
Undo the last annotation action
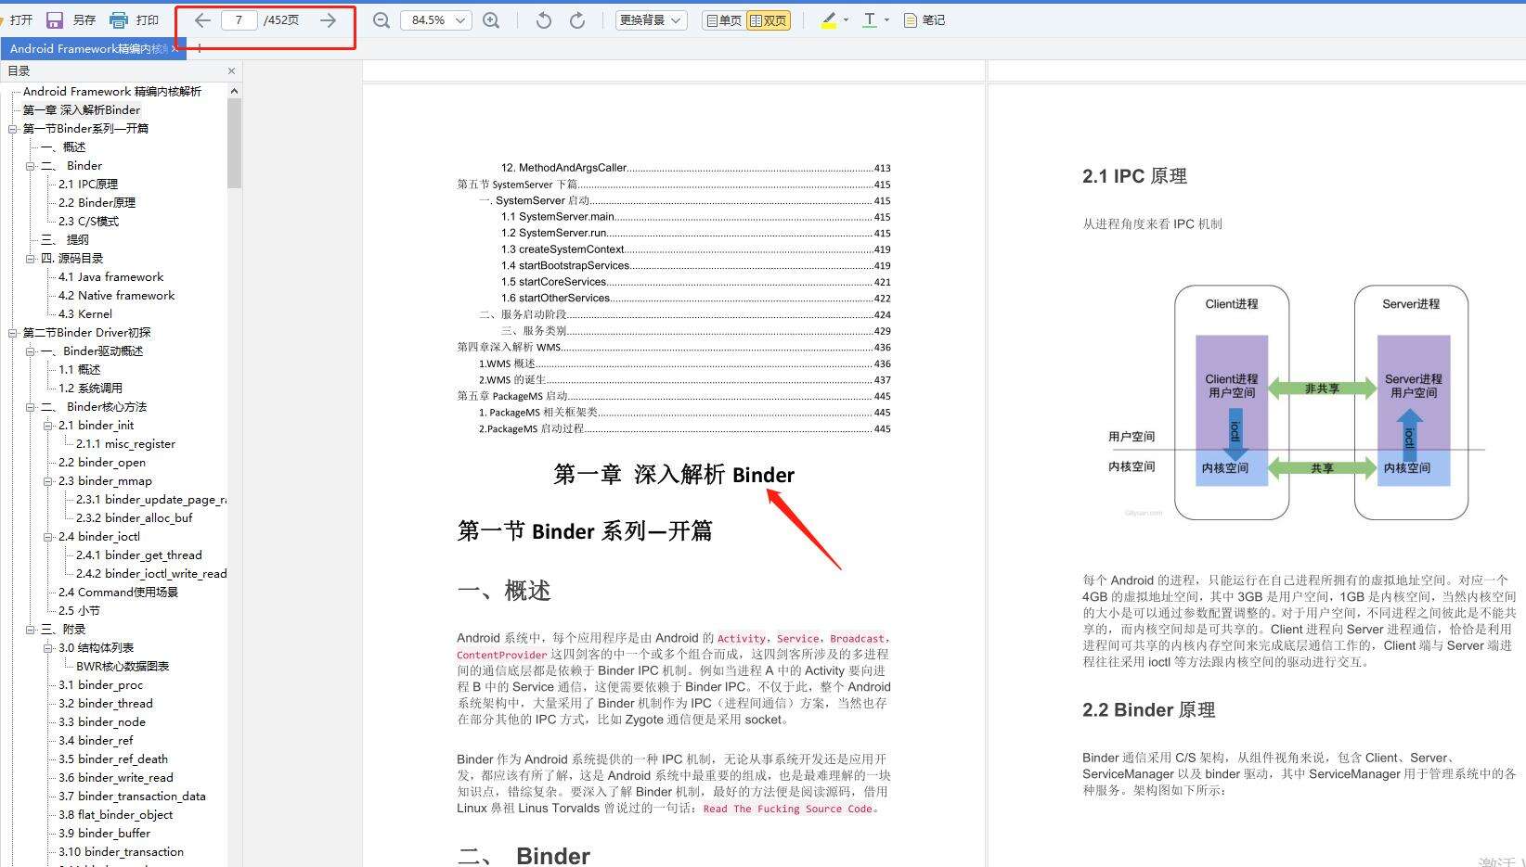[543, 19]
